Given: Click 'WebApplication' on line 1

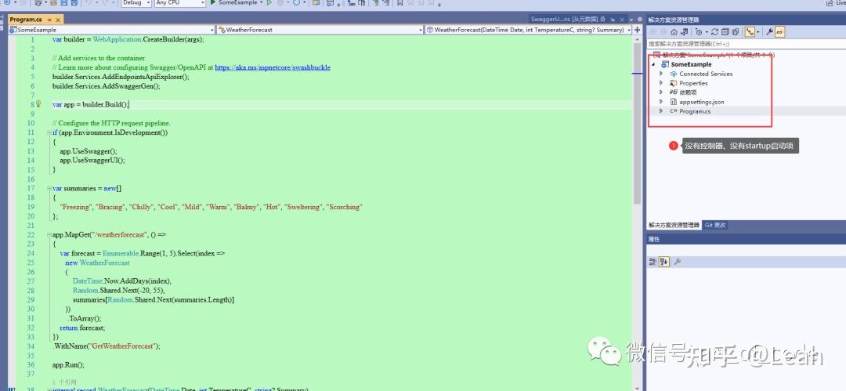Looking at the screenshot, I should coord(117,39).
